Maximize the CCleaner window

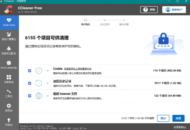[x=178, y=1]
